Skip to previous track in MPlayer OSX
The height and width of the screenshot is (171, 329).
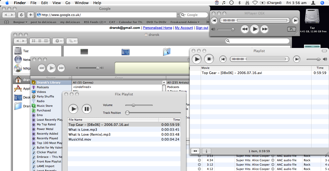click(214, 20)
